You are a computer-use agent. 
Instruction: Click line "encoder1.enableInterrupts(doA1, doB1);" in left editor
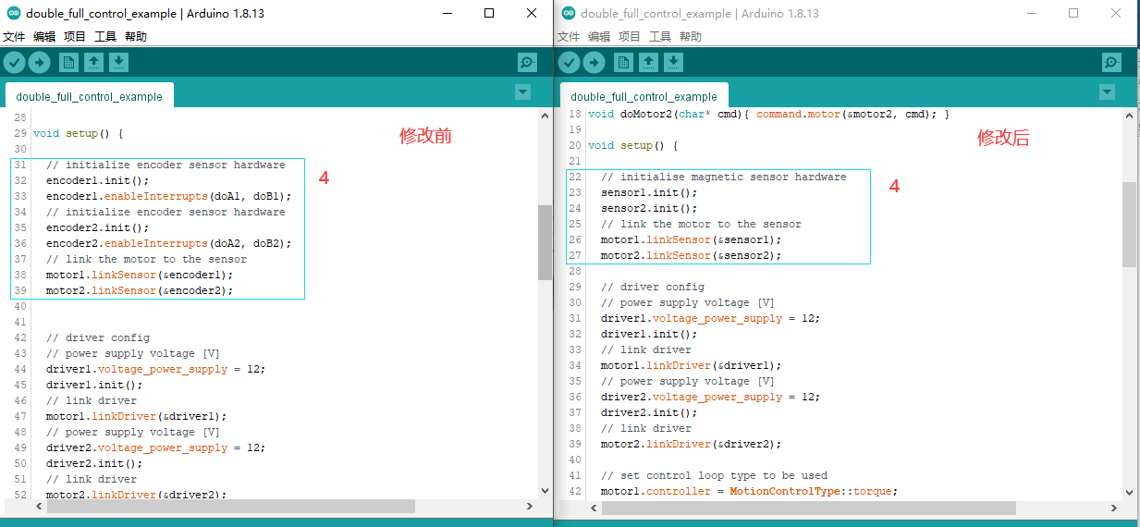pyautogui.click(x=168, y=196)
